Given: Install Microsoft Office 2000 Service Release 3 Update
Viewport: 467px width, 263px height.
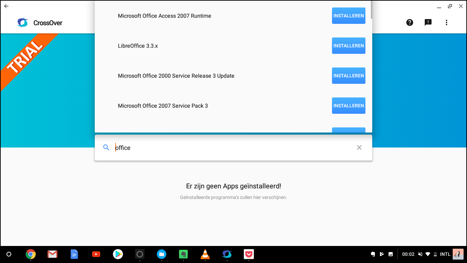Looking at the screenshot, I should click(348, 76).
